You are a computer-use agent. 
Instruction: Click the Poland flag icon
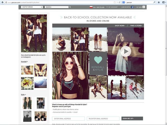pyautogui.click(x=91, y=7)
